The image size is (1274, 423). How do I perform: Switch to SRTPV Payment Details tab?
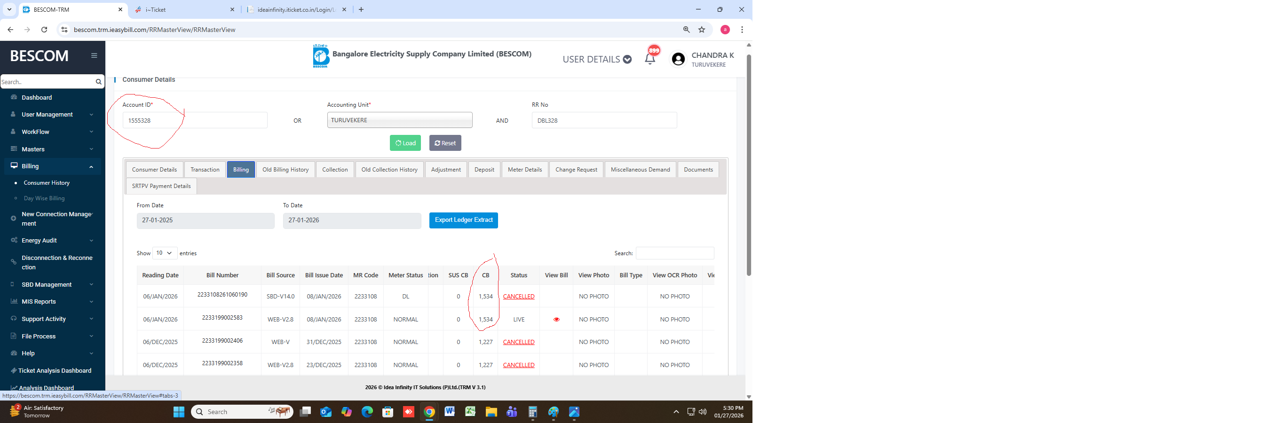click(x=161, y=186)
